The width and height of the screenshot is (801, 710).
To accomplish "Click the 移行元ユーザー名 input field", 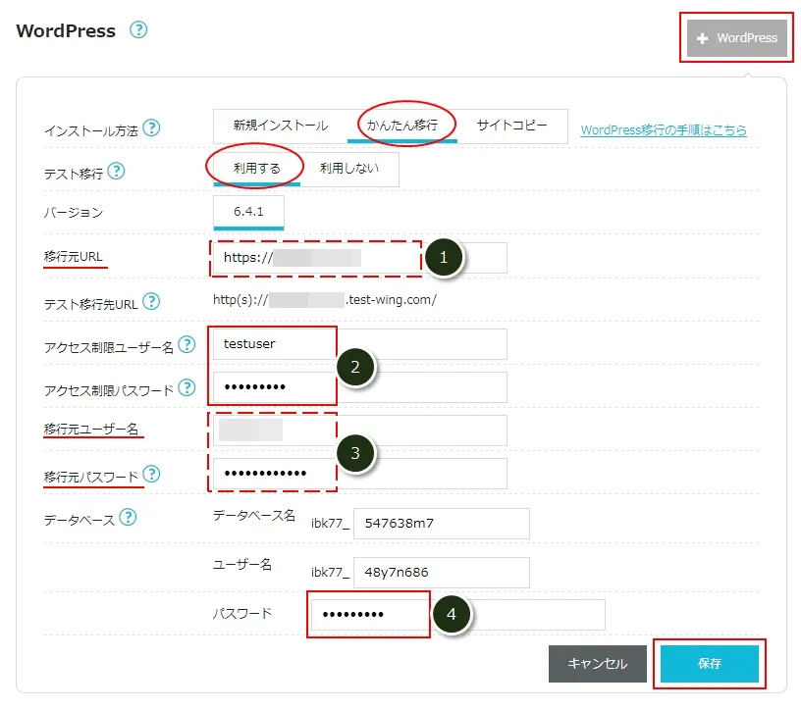I will 360,431.
